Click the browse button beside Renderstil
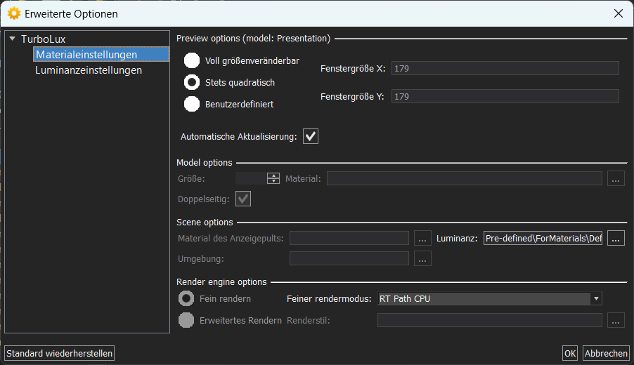Screen dimensions: 634x365 point(616,321)
